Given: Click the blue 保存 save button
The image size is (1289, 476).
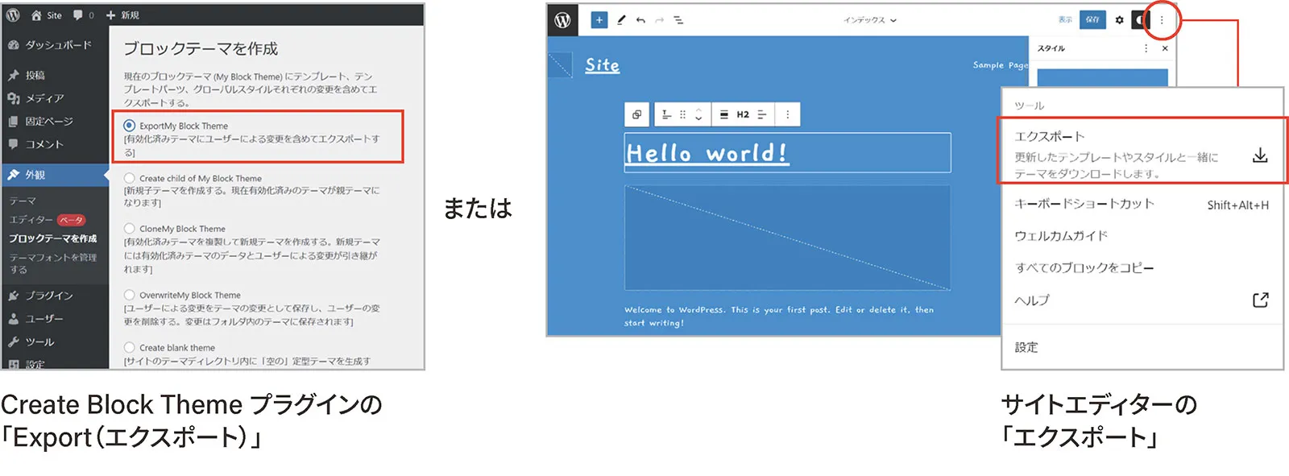Looking at the screenshot, I should [x=1092, y=20].
